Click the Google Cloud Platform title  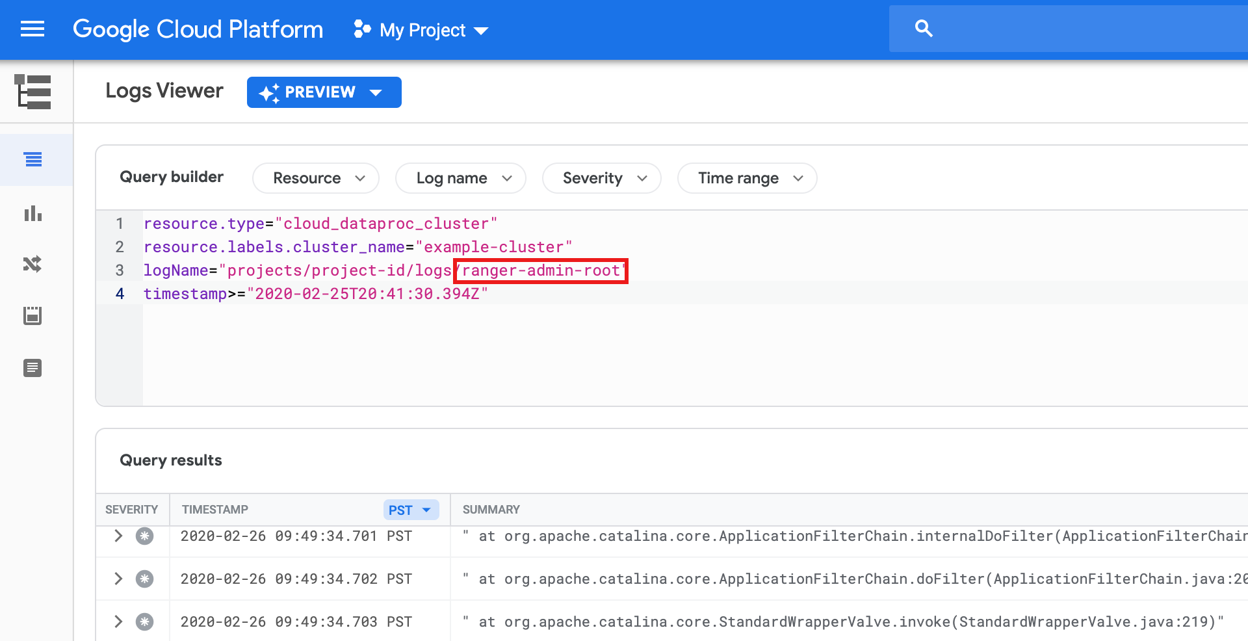coord(198,29)
